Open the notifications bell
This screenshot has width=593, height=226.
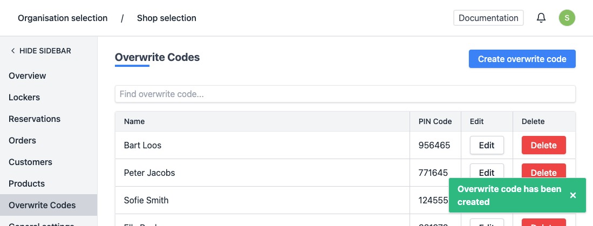(541, 18)
